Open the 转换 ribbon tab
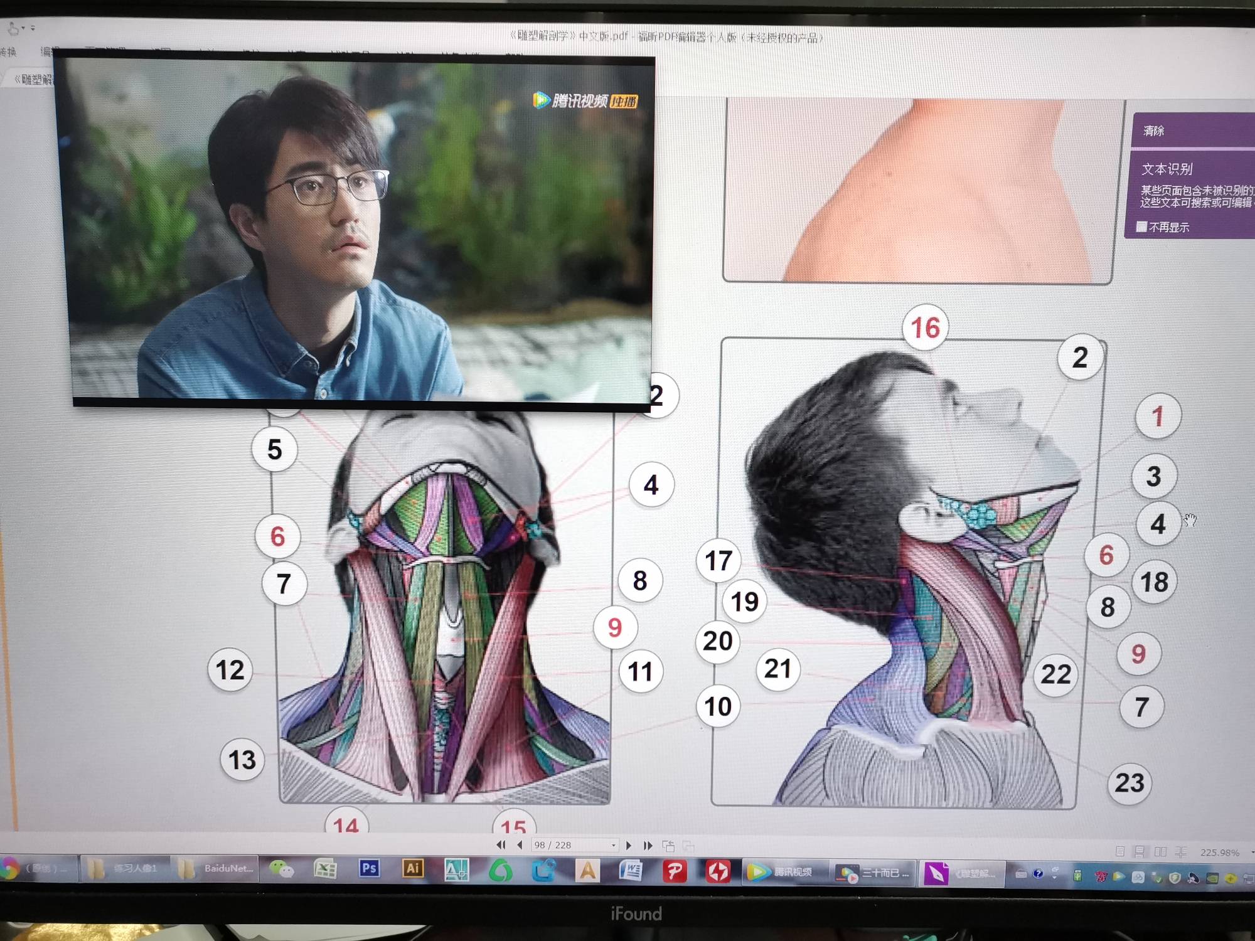The image size is (1255, 941). (8, 51)
